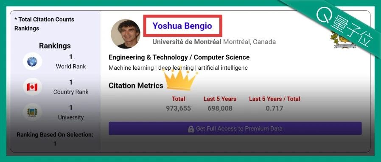Image resolution: width=381 pixels, height=162 pixels.
Task: Click the Machine learning keyword
Action: [x=131, y=68]
